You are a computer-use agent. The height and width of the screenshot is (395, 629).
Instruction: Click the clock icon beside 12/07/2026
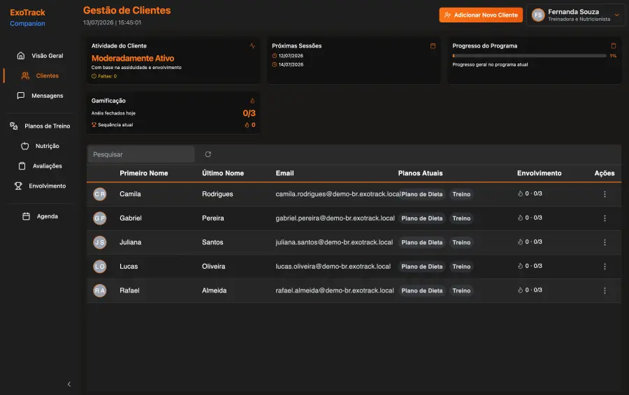pyautogui.click(x=275, y=56)
